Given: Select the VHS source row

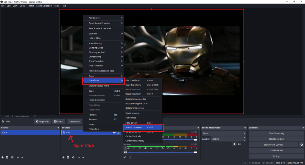Looking at the screenshot, I should click(91, 132).
